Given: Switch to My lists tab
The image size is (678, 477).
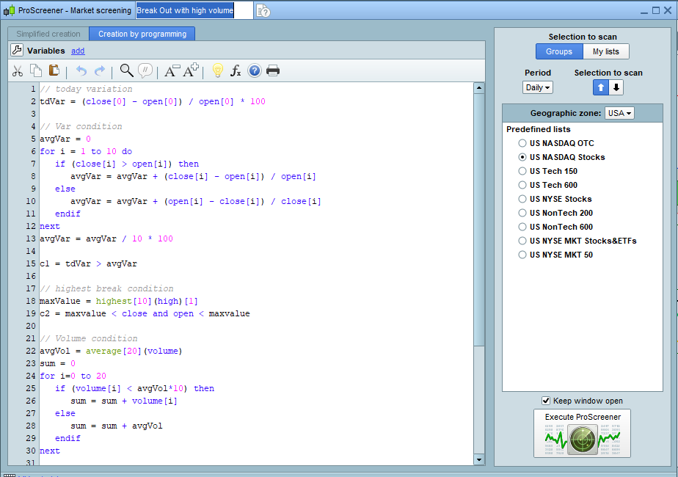Looking at the screenshot, I should (606, 51).
